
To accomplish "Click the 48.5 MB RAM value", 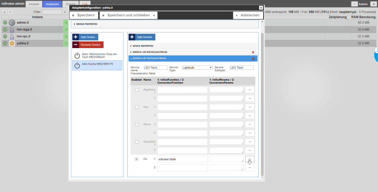I will [x=363, y=23].
